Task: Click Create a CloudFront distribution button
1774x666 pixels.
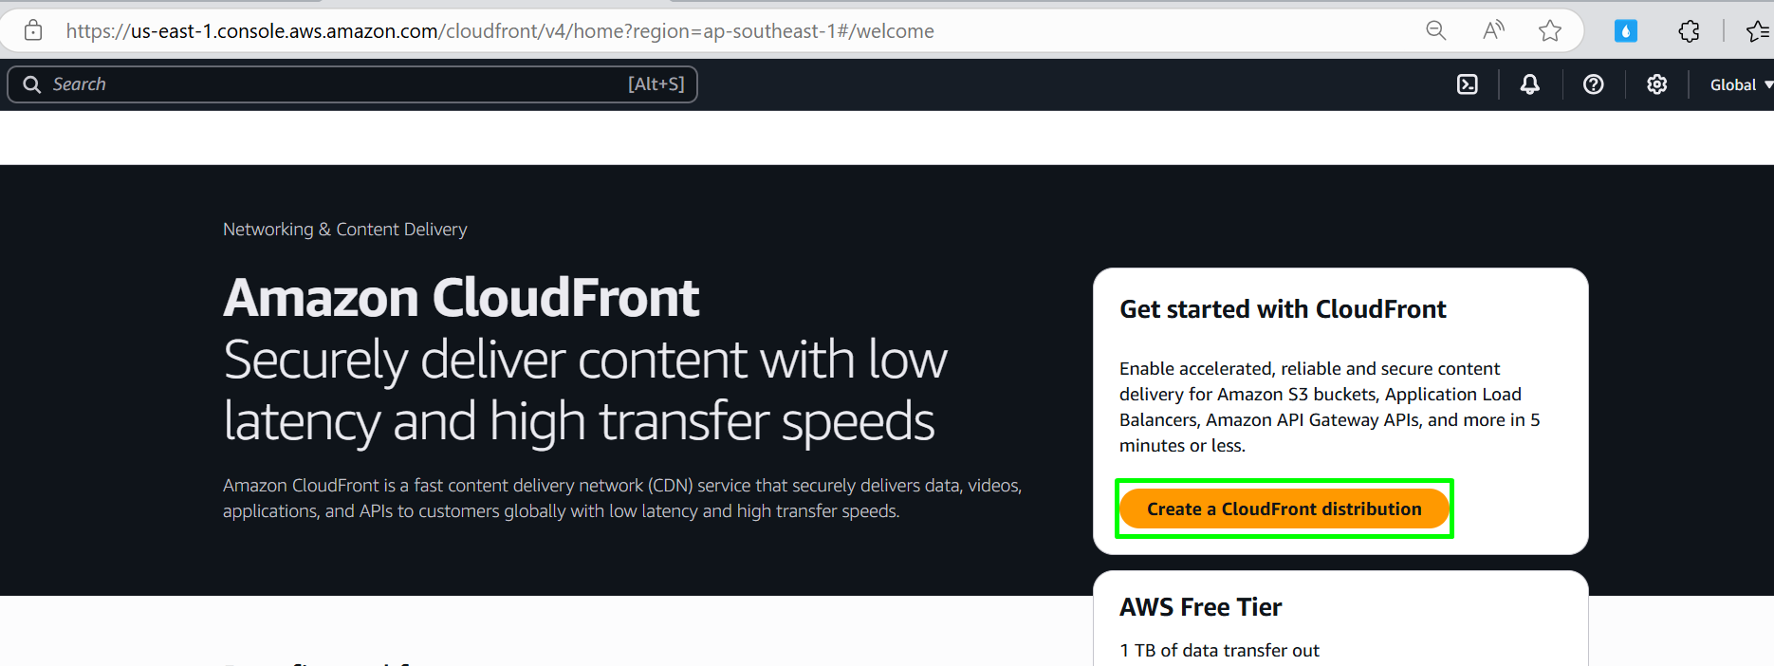Action: [x=1284, y=509]
